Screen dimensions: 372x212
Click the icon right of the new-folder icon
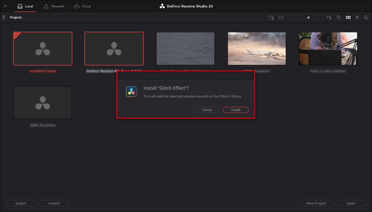pyautogui.click(x=281, y=17)
